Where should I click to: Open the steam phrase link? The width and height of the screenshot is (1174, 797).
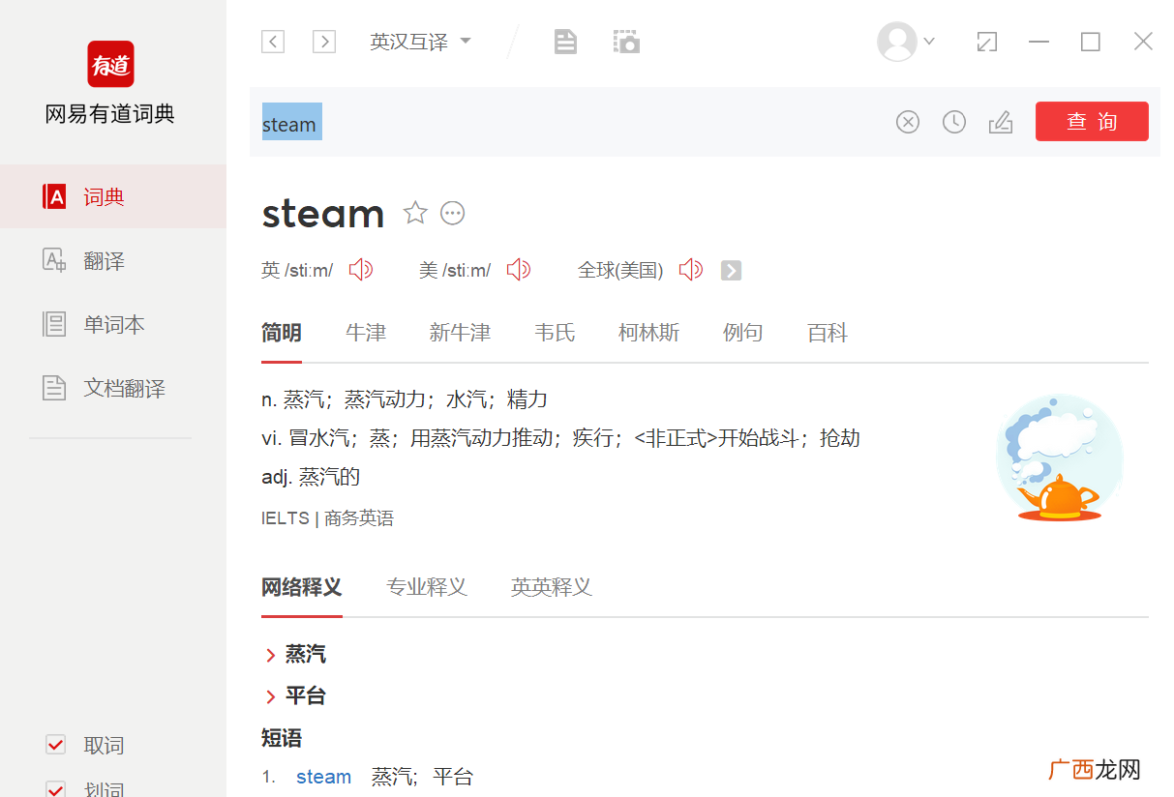pos(323,777)
